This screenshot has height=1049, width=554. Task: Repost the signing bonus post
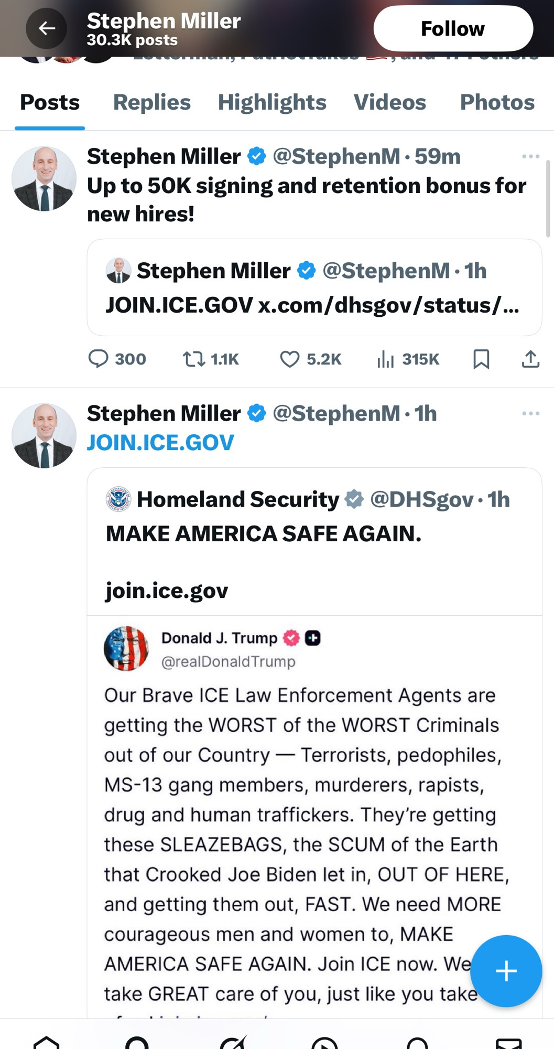[211, 359]
